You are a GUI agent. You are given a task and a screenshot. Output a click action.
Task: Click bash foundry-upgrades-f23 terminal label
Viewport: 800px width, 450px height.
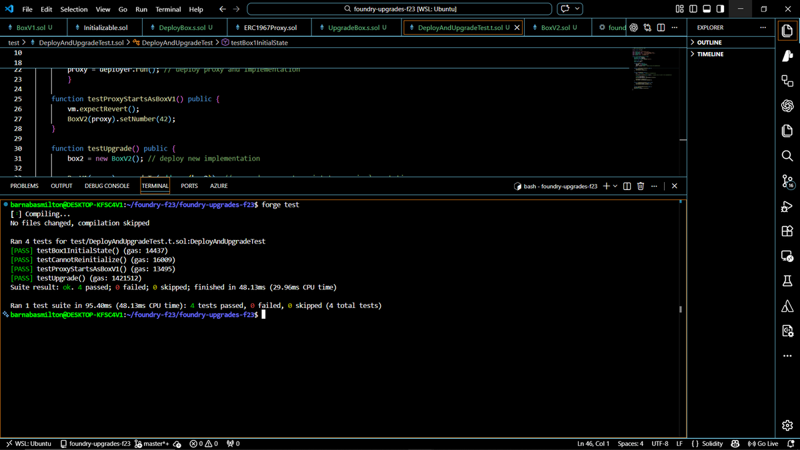point(556,186)
